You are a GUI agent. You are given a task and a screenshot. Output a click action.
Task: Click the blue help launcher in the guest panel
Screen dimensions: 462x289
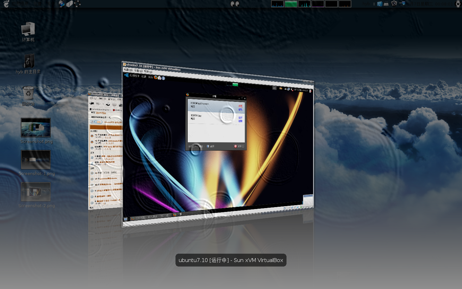click(x=163, y=78)
